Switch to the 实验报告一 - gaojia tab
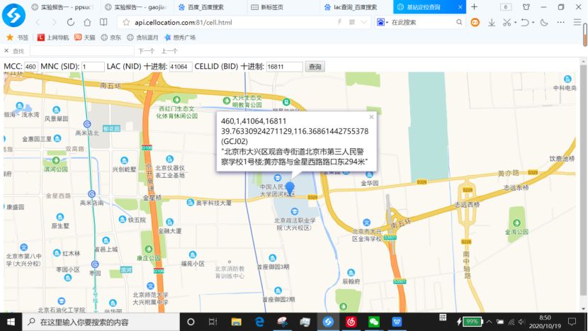The height and width of the screenshot is (331, 588). (135, 7)
